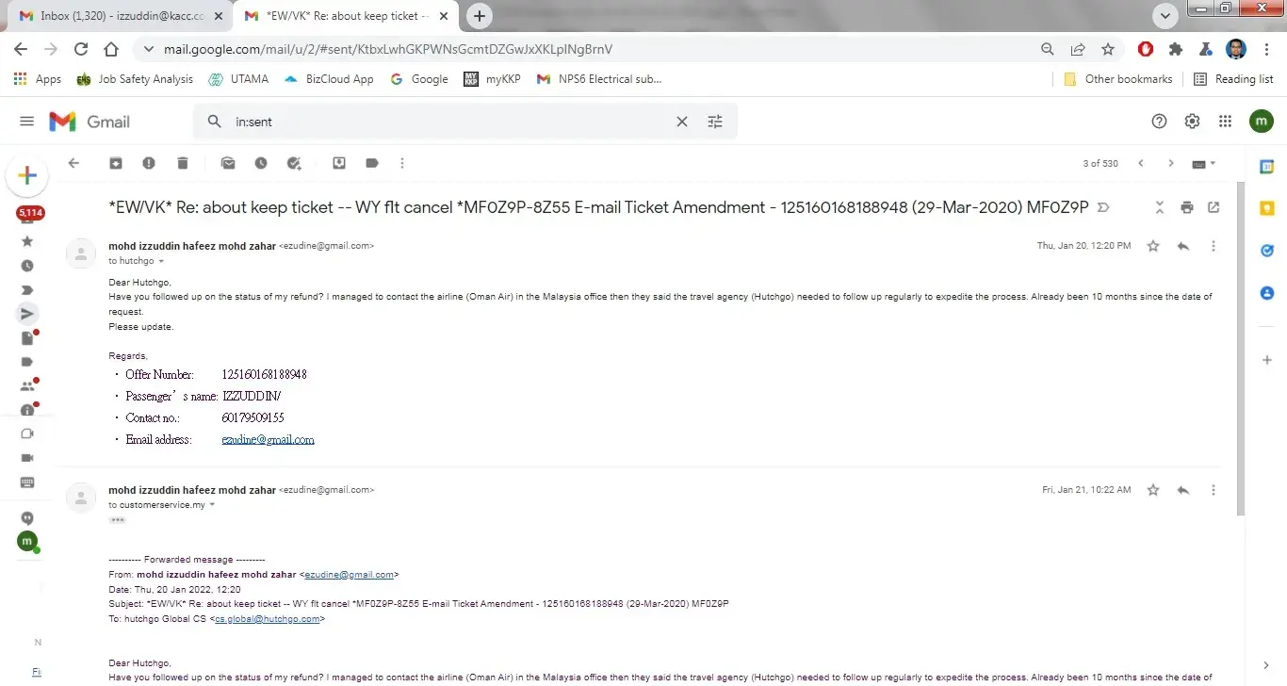Viewport: 1287px width, 686px height.
Task: Report this conversation as spam
Action: tap(149, 163)
